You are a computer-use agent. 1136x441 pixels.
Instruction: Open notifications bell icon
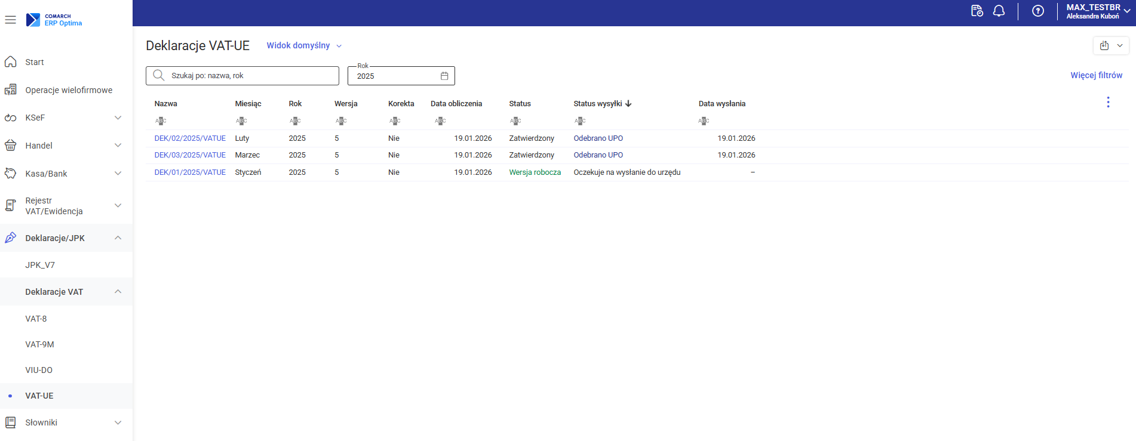(999, 11)
